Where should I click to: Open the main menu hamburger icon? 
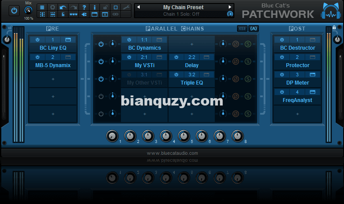[x=42, y=7]
